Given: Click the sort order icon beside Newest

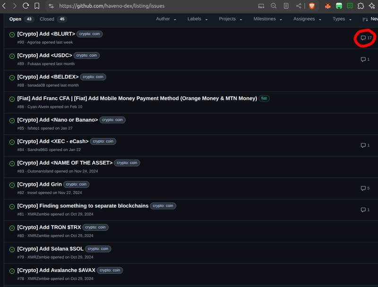Looking at the screenshot, I should point(365,19).
